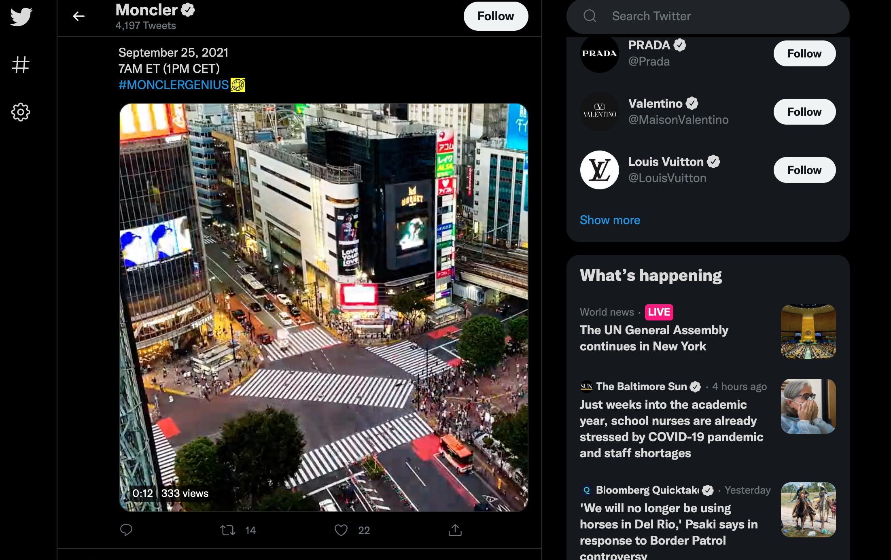Open The Baltimore Sun source name
891x560 pixels.
pos(641,387)
